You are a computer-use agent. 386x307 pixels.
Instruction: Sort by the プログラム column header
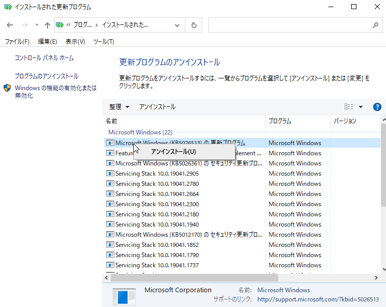(298, 121)
